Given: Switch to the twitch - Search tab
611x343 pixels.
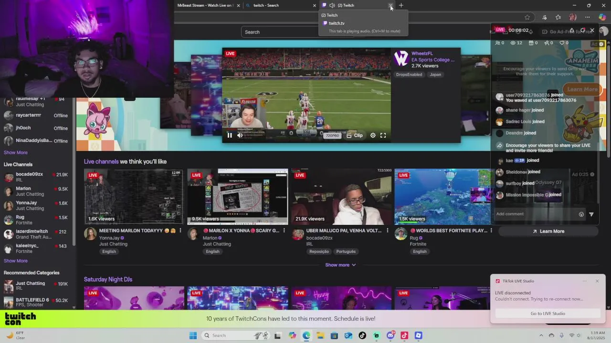Looking at the screenshot, I should [x=281, y=5].
